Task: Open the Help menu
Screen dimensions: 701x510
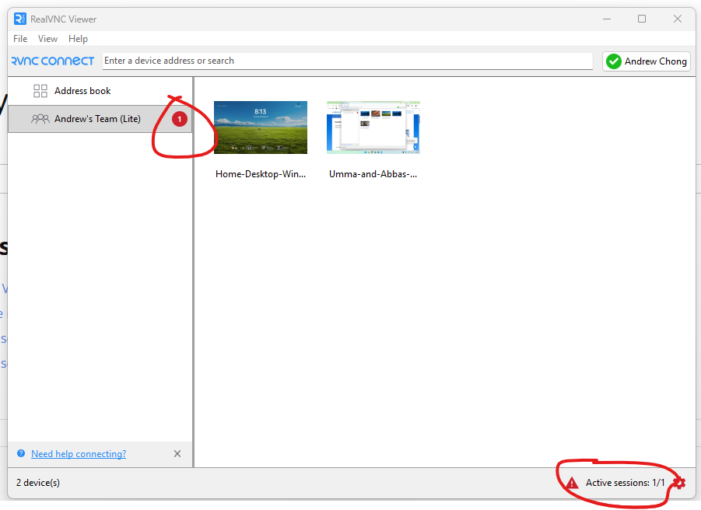Action: pos(78,39)
